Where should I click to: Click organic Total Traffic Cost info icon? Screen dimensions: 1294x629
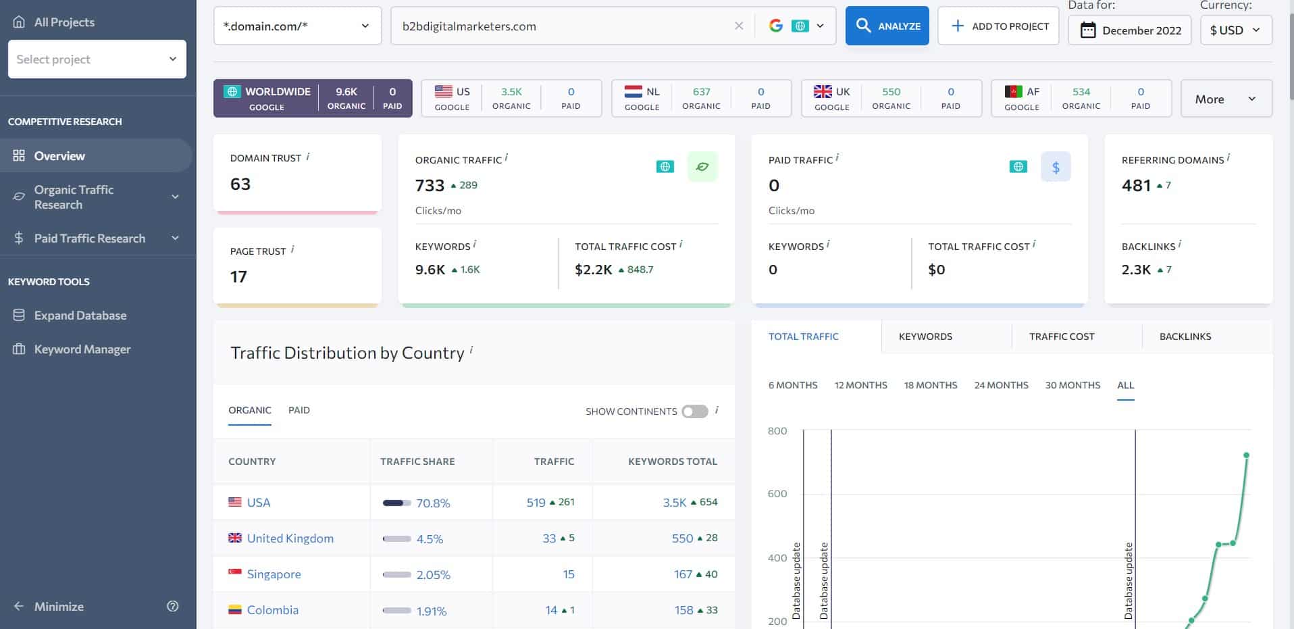coord(681,244)
